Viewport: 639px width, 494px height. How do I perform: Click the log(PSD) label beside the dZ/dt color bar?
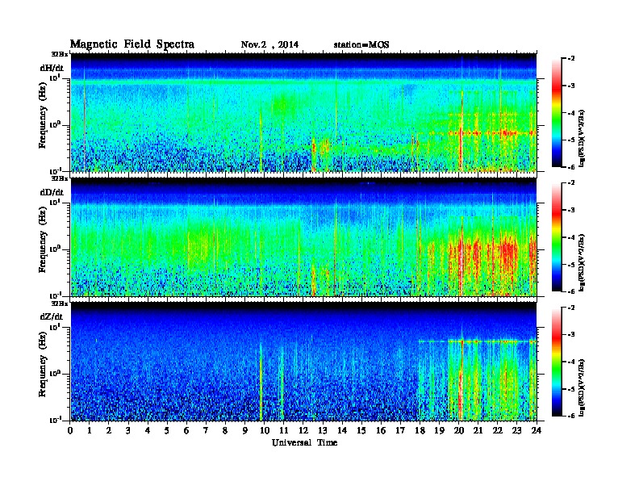click(583, 387)
